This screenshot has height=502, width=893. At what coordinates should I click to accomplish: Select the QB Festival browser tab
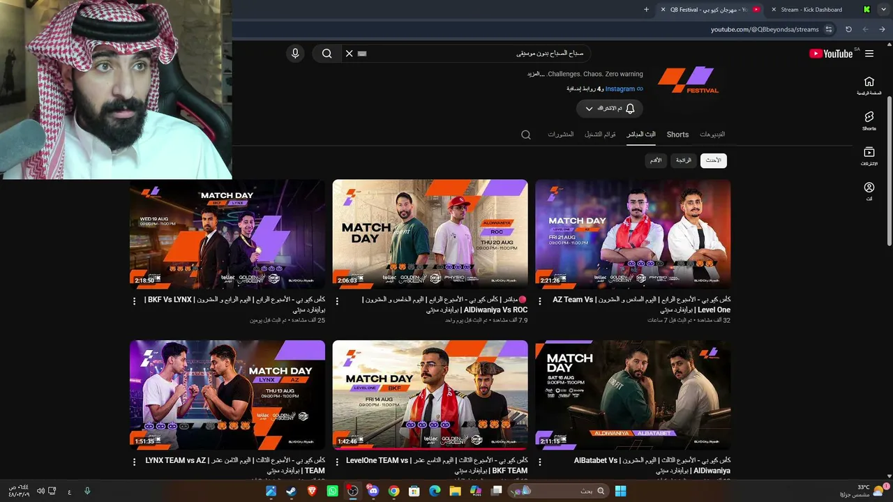click(x=712, y=10)
